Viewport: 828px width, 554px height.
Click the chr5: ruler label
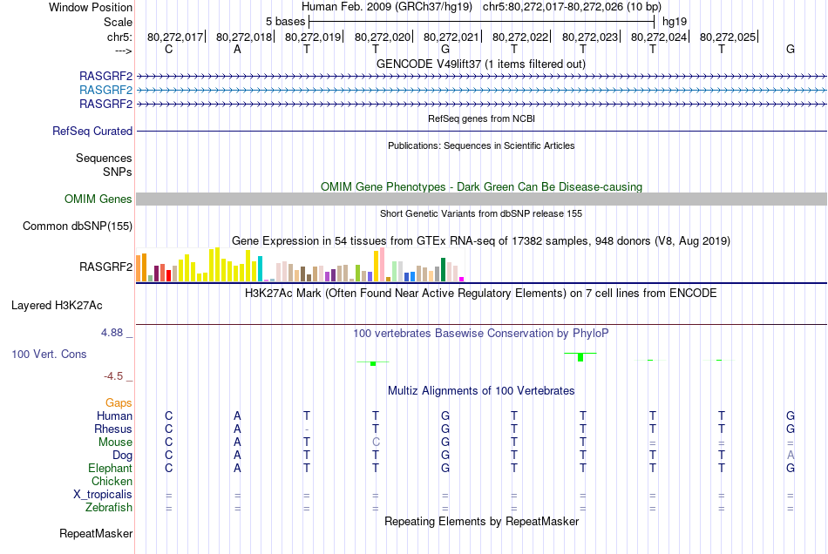pyautogui.click(x=119, y=37)
